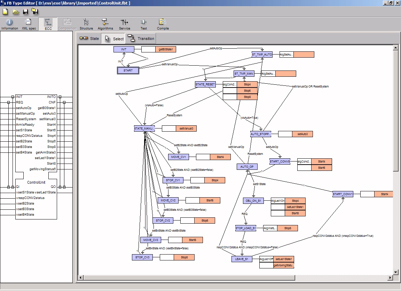Viewport: 401px width, 291px height.
Task: Click the setManual3 output event box
Action: (187, 128)
